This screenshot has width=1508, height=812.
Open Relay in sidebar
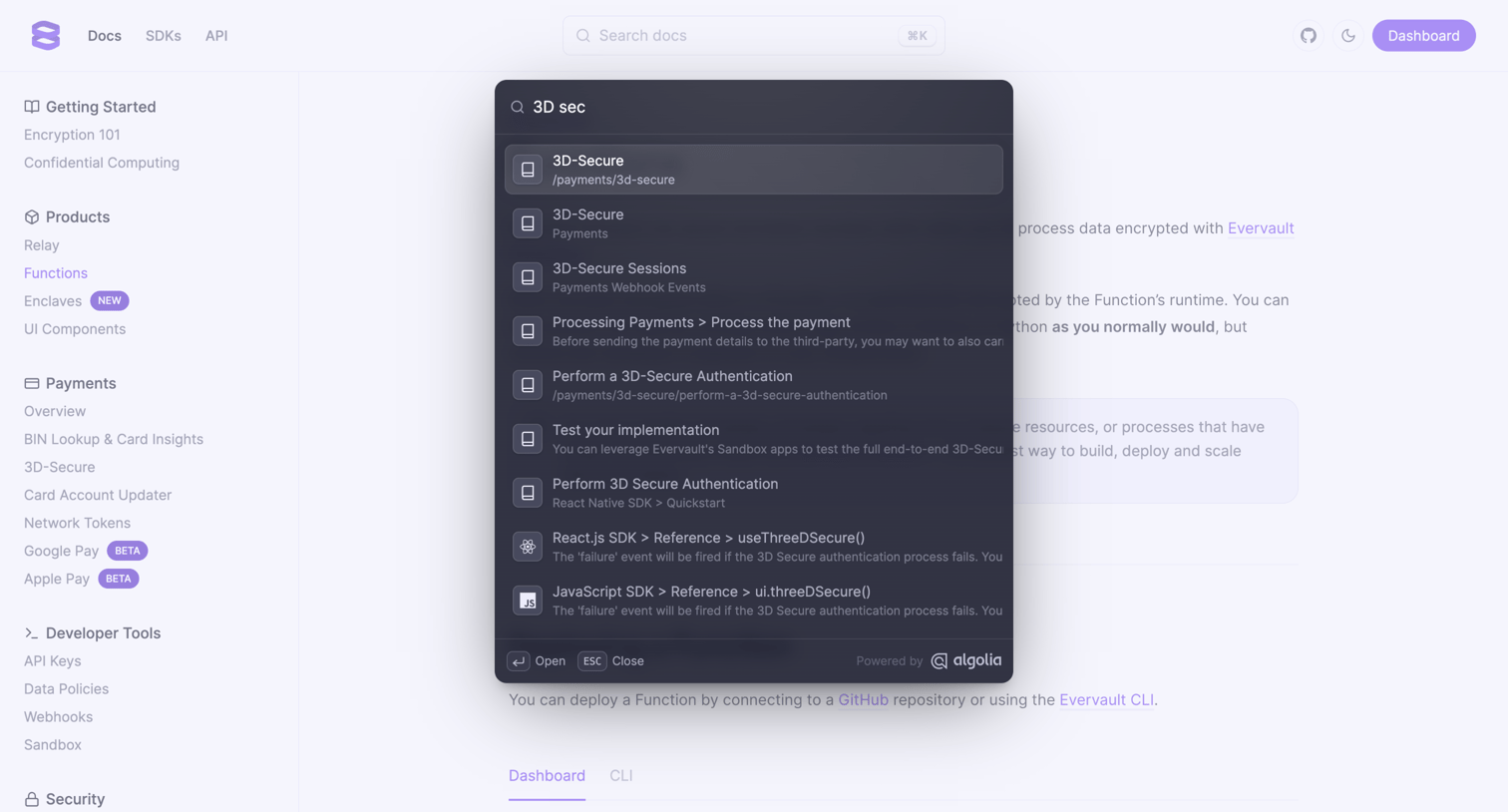click(42, 245)
